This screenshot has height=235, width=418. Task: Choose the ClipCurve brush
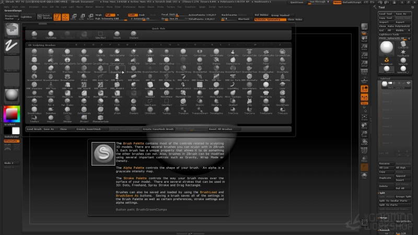click(134, 52)
